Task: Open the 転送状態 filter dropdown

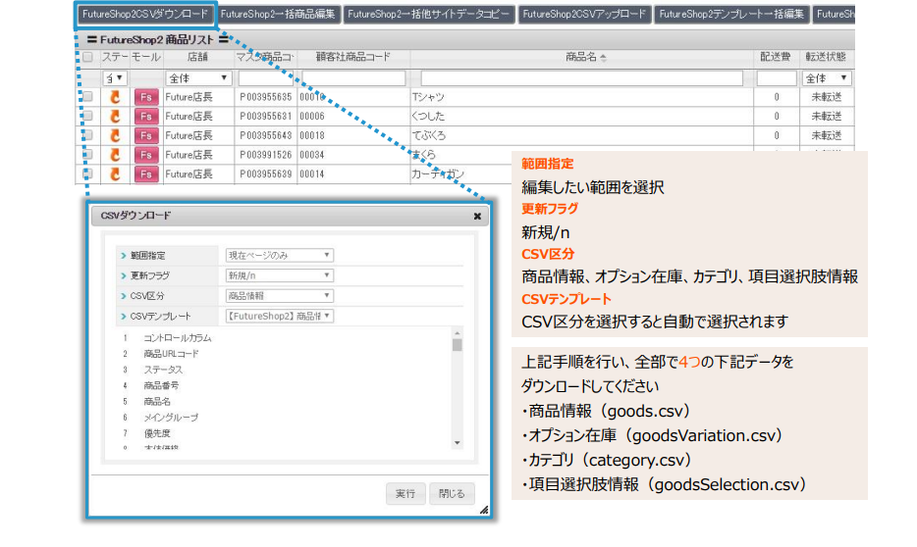Action: (827, 77)
